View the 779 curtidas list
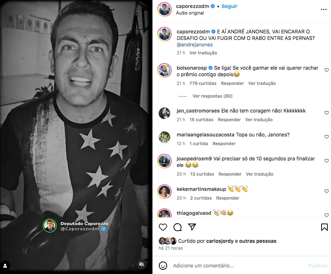This screenshot has height=274, width=331. [203, 83]
